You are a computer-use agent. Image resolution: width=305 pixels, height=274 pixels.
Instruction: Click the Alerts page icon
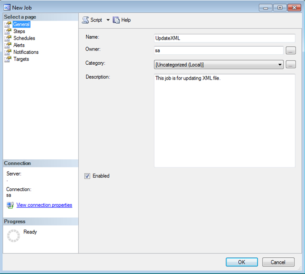click(8, 45)
